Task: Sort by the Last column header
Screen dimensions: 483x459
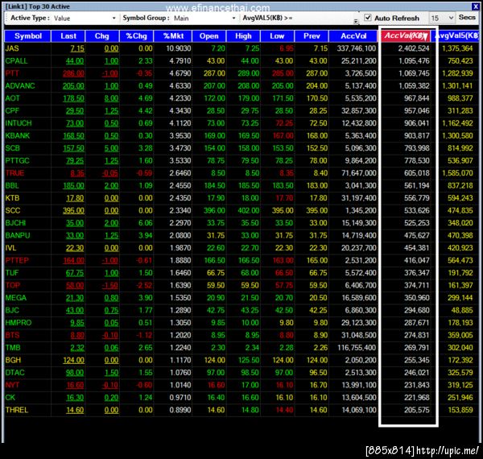Action: pyautogui.click(x=68, y=36)
